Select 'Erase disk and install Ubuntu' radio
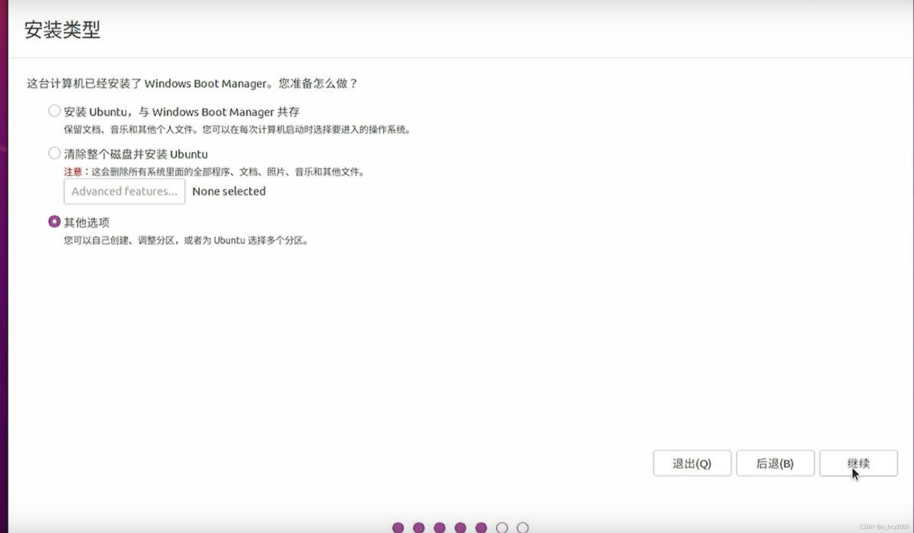 (54, 153)
